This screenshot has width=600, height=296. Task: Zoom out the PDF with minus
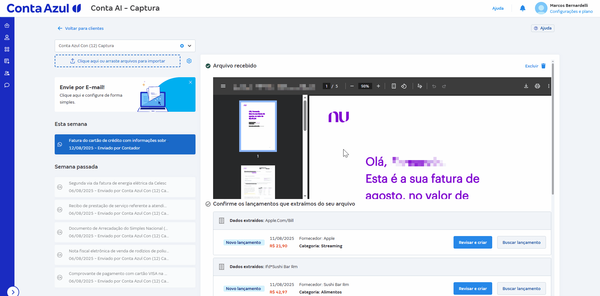pyautogui.click(x=352, y=86)
